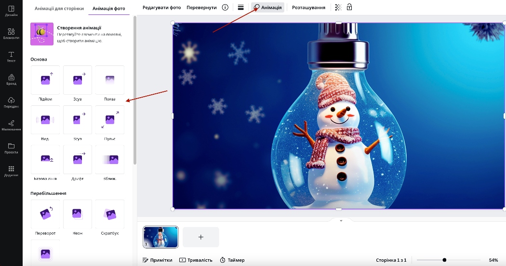Open the transparency checkerboard control
Image resolution: width=506 pixels, height=266 pixels.
click(x=338, y=7)
